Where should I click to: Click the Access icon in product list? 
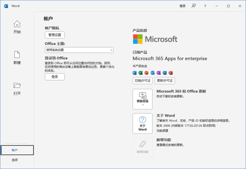coord(165,72)
